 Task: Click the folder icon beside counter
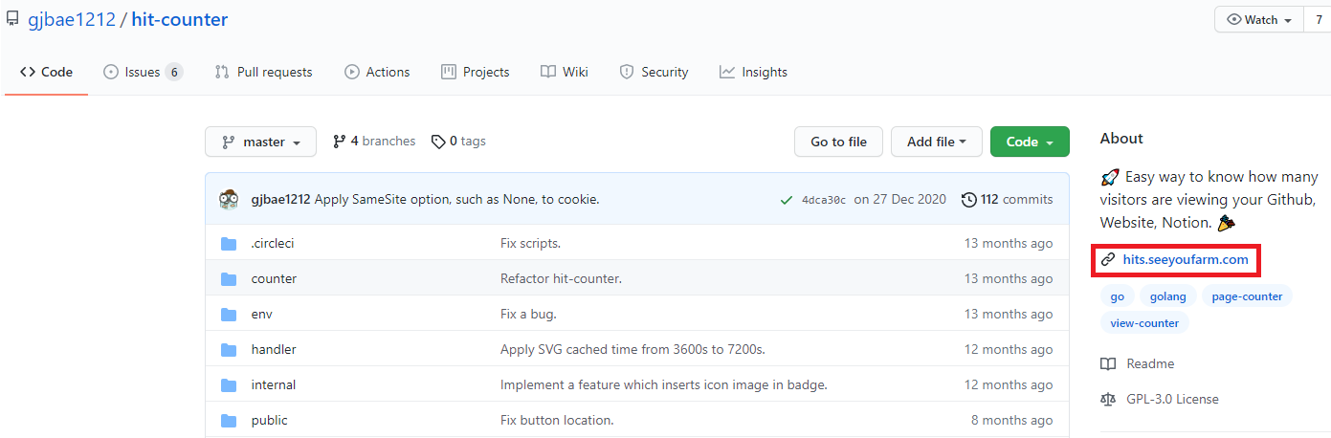pos(229,278)
